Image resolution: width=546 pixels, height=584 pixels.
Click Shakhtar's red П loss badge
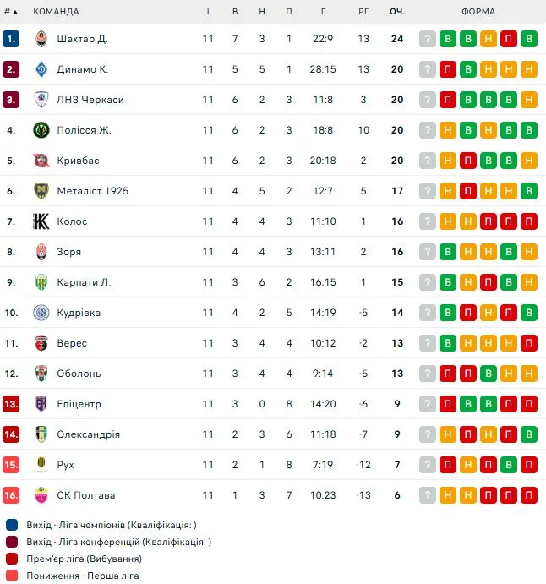(x=509, y=39)
